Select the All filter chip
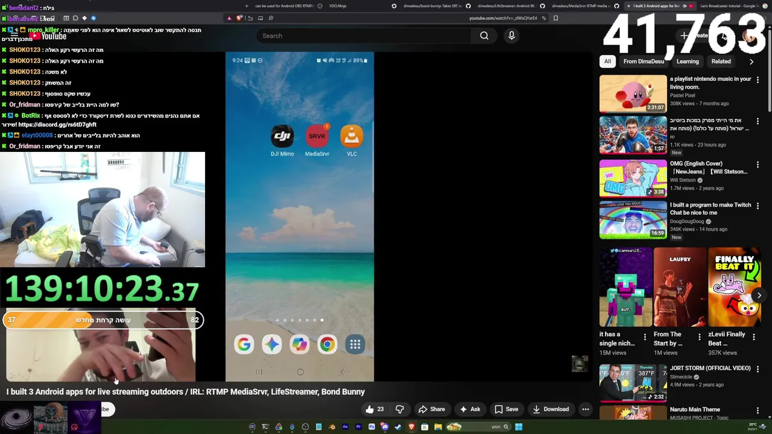 tap(607, 61)
